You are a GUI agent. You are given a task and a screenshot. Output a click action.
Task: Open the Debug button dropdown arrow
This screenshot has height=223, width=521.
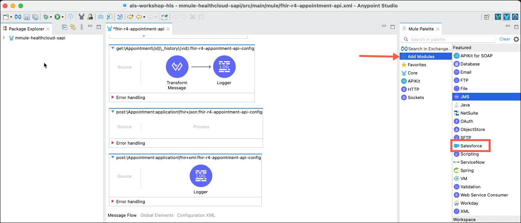click(x=51, y=17)
